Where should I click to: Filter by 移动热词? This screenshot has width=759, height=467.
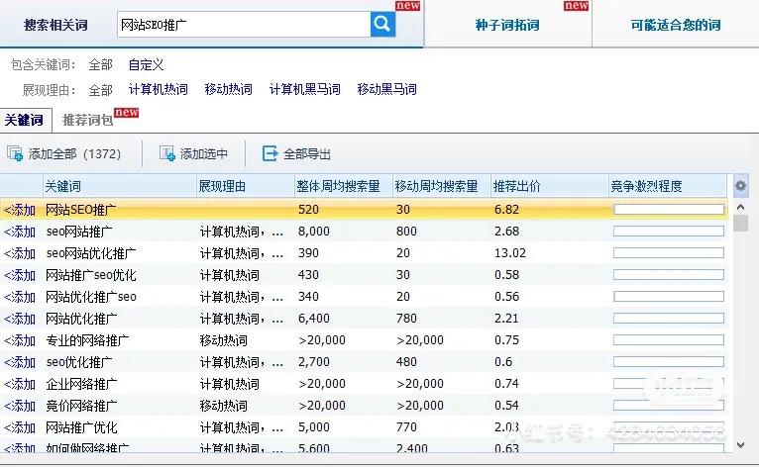point(229,89)
